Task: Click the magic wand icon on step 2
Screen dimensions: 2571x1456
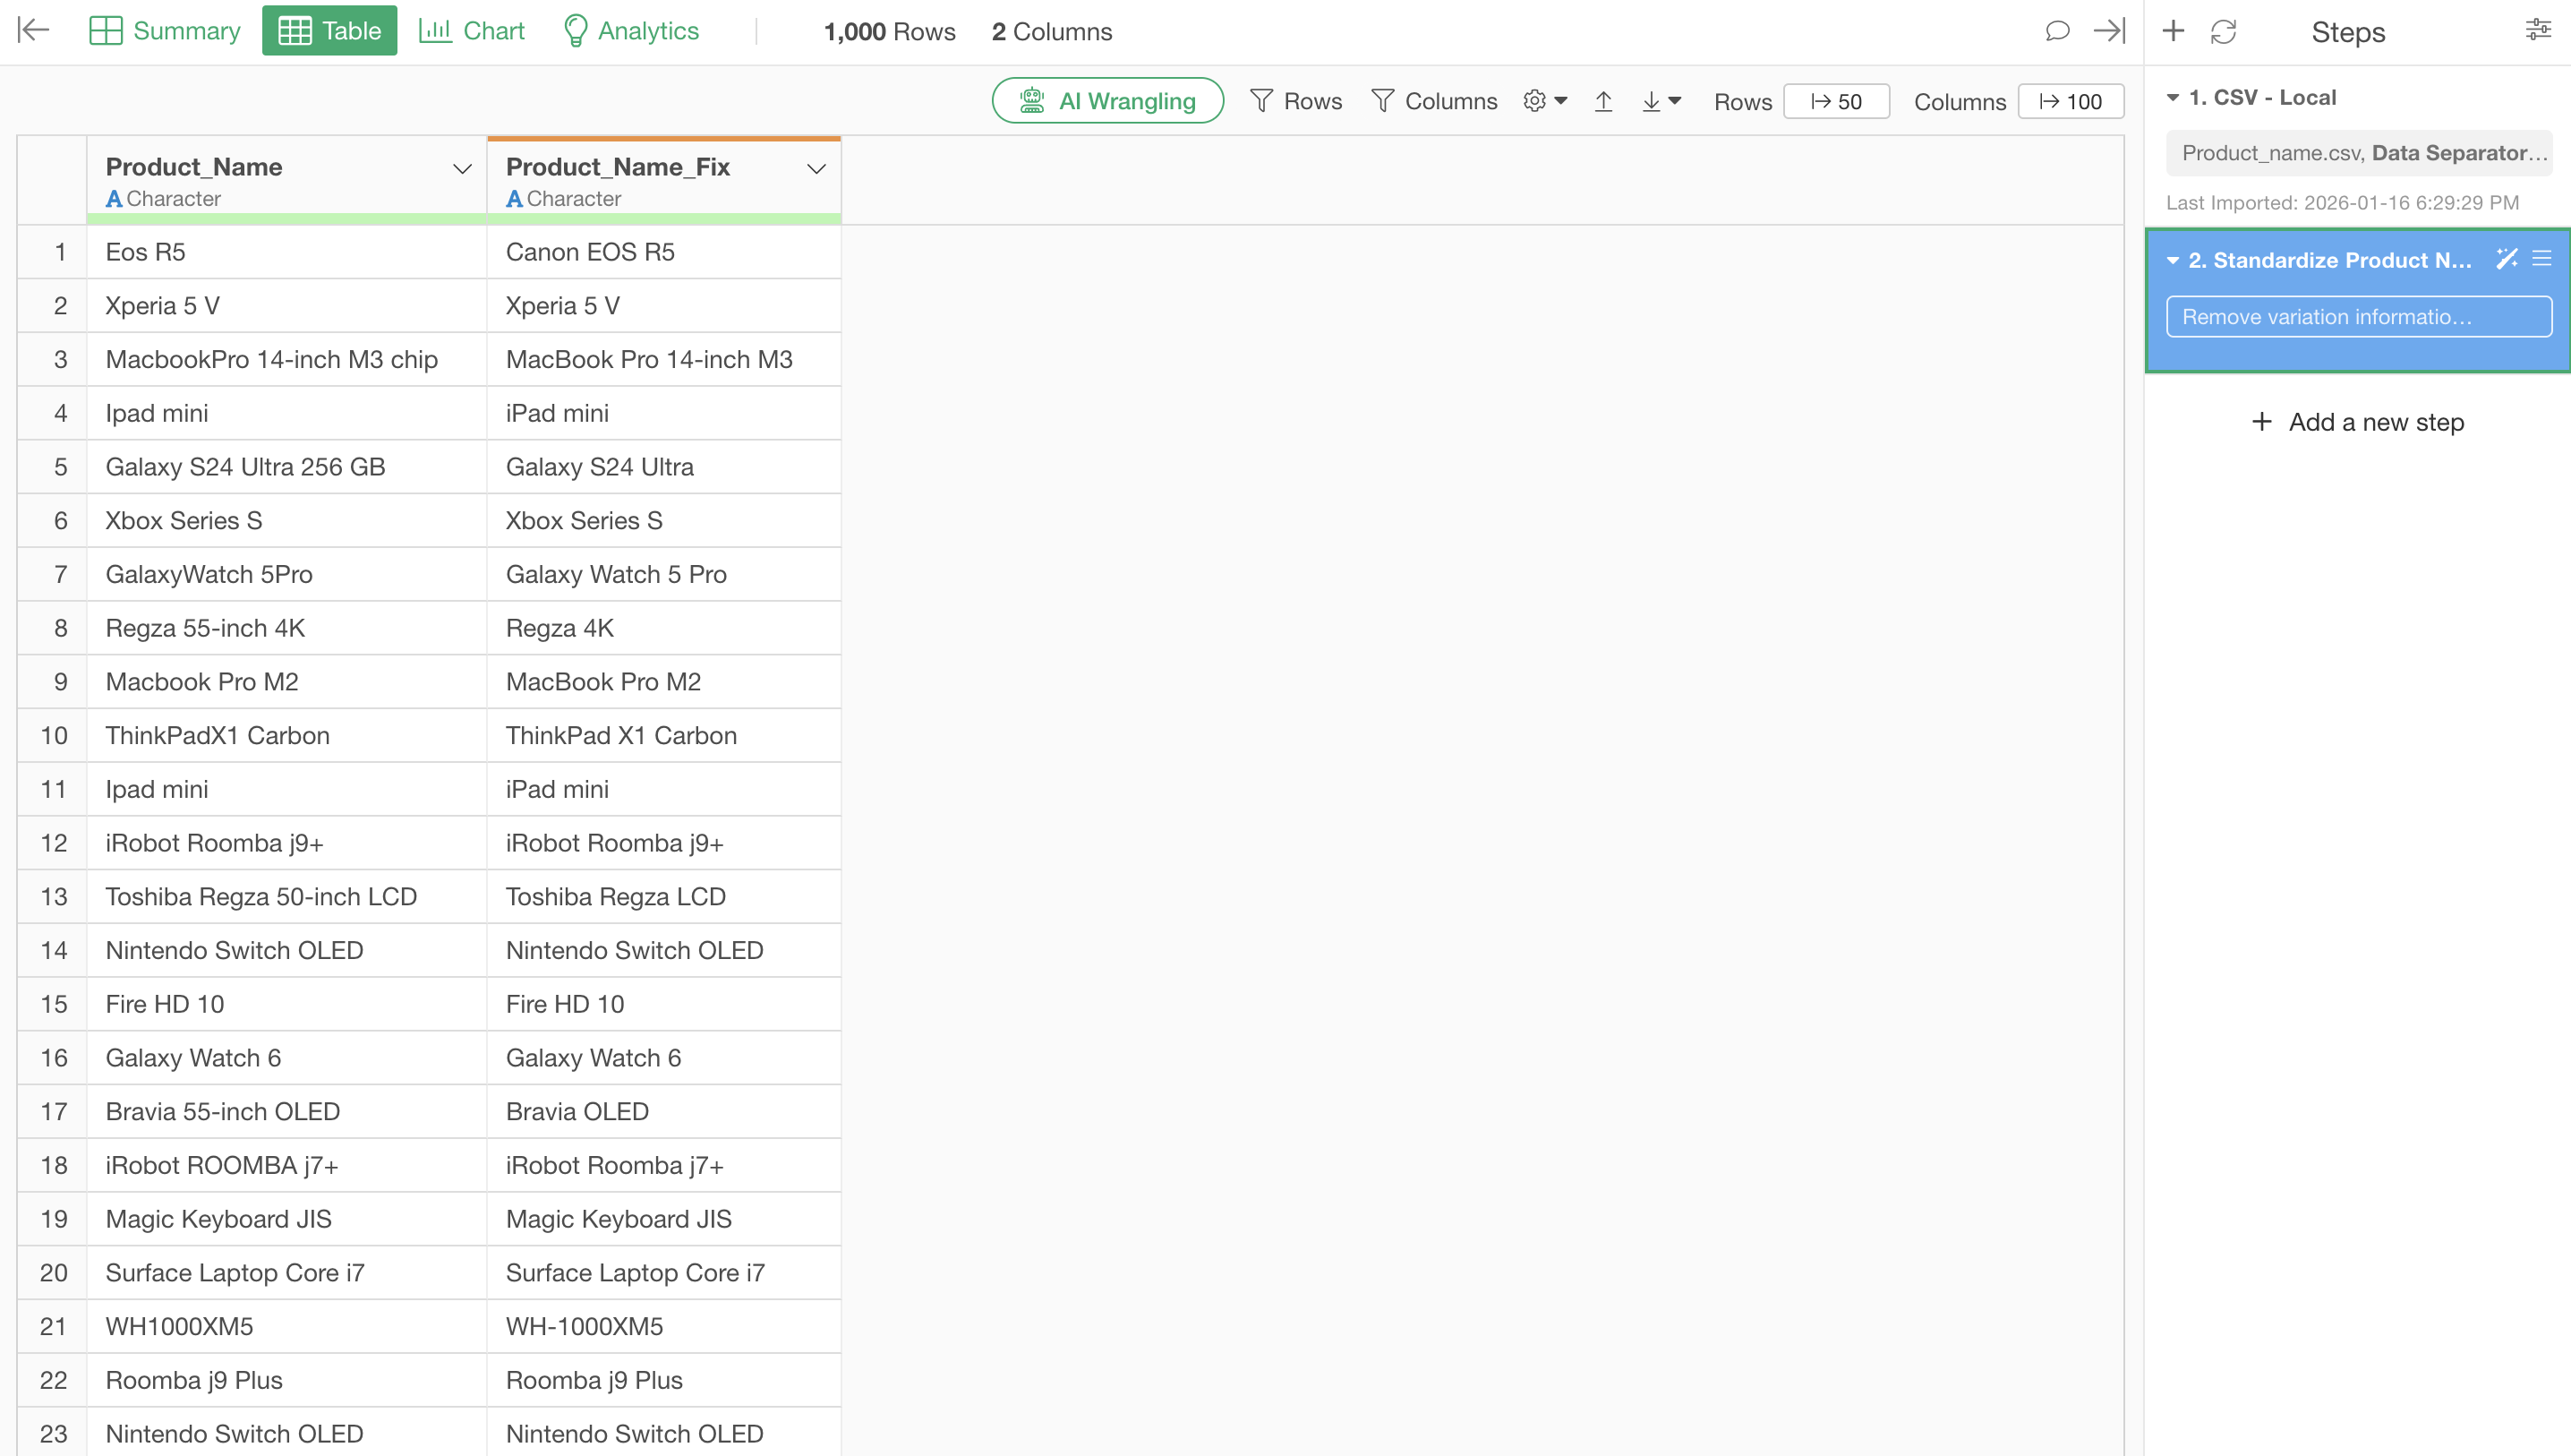Action: [x=2506, y=259]
